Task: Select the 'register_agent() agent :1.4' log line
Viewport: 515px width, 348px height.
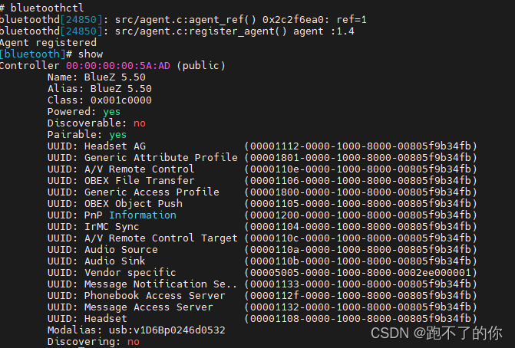Action: click(177, 31)
